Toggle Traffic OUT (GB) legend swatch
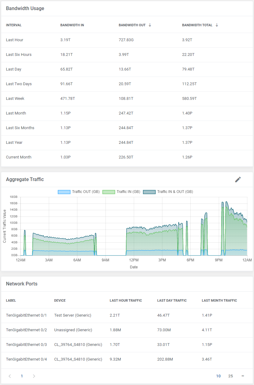This screenshot has height=385, width=254. click(64, 192)
